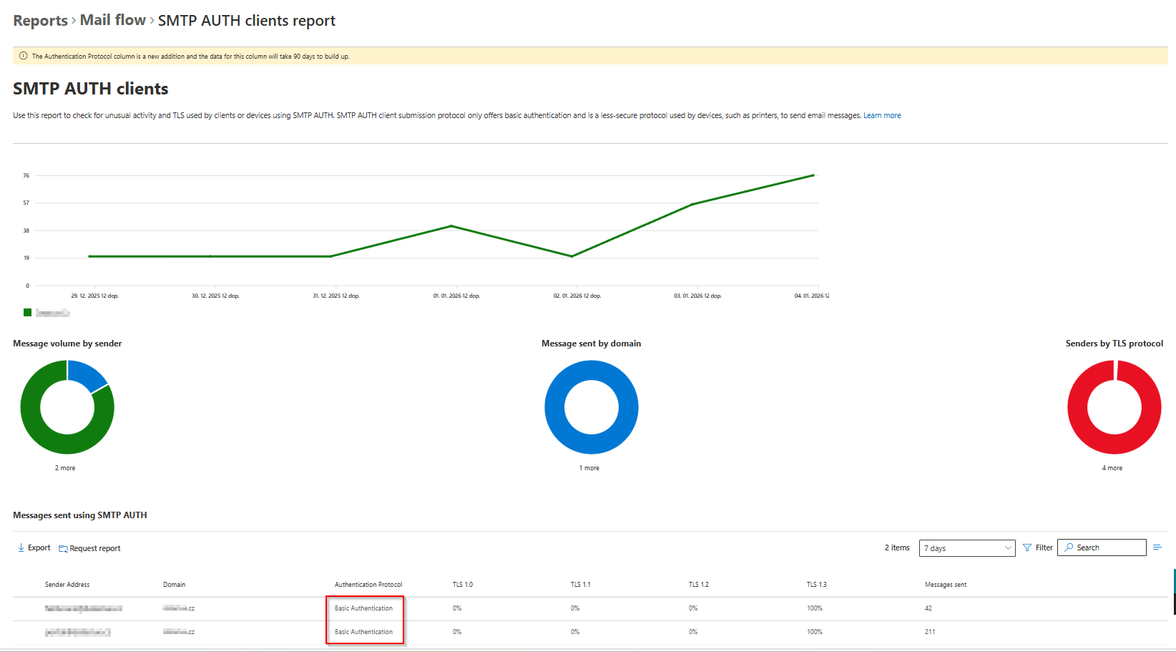Click the Export download arrow icon
This screenshot has width=1176, height=652.
pyautogui.click(x=21, y=548)
